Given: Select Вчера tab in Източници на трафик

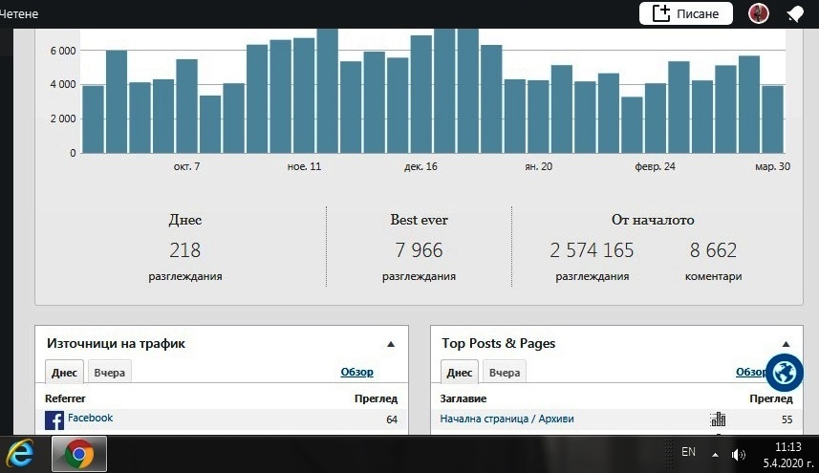Looking at the screenshot, I should point(110,373).
